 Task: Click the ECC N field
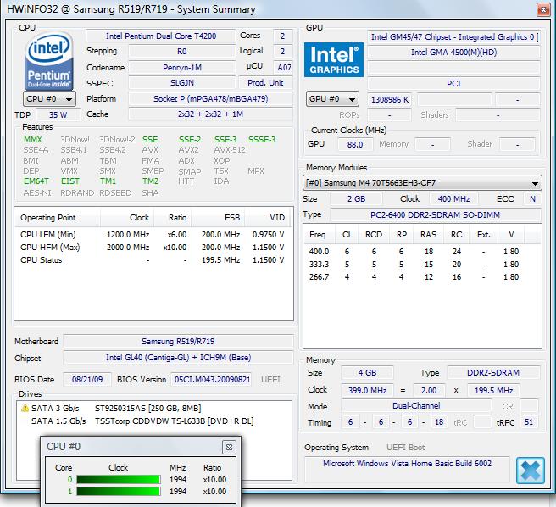coord(532,198)
